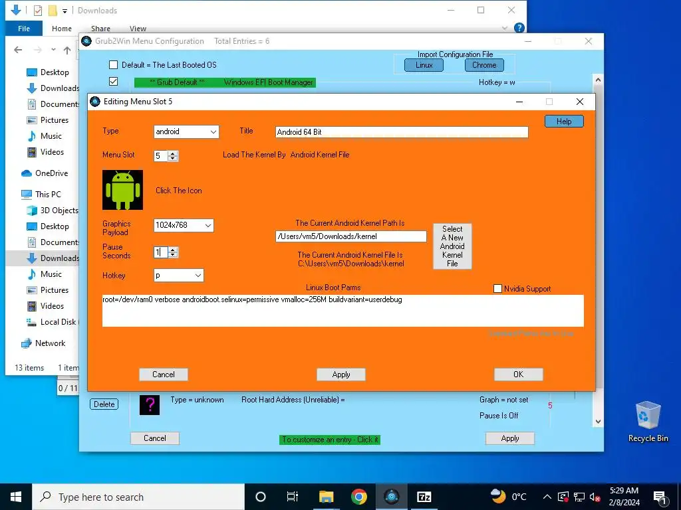The height and width of the screenshot is (510, 681).
Task: Click the Windows Start button
Action: [16, 497]
